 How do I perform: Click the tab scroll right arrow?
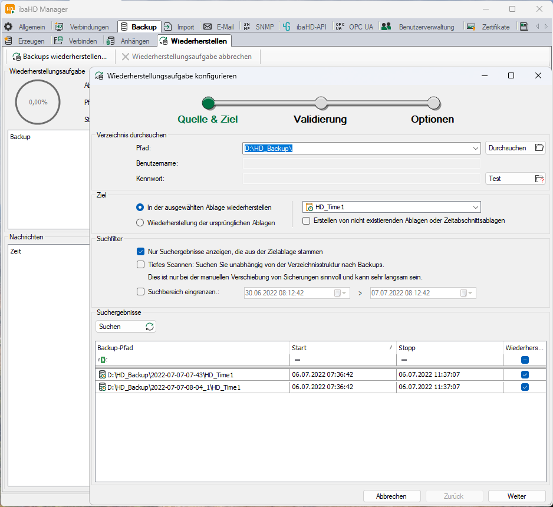tap(547, 27)
